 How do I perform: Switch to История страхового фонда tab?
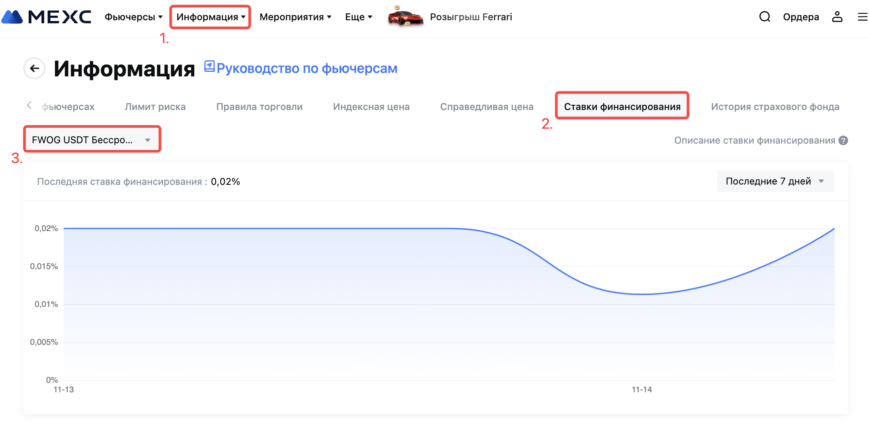[x=775, y=107]
